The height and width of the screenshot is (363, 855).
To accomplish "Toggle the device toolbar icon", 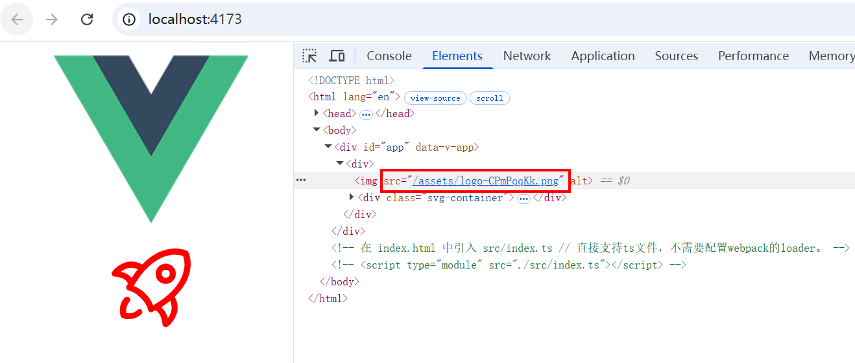I will [x=337, y=56].
